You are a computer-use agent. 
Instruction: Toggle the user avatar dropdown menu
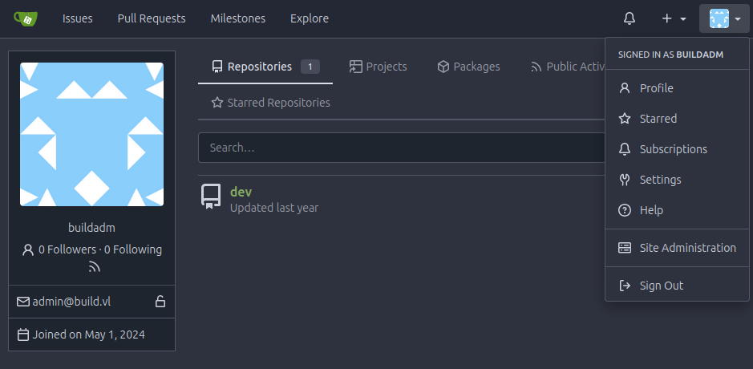point(724,18)
